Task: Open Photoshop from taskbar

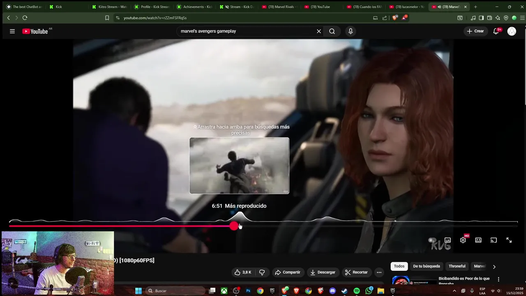Action: 248,291
